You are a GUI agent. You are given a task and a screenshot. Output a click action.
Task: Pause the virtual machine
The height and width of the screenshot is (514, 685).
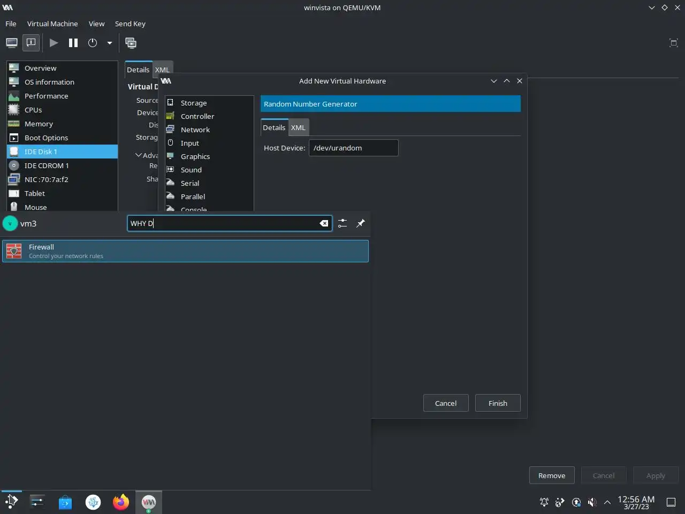73,43
